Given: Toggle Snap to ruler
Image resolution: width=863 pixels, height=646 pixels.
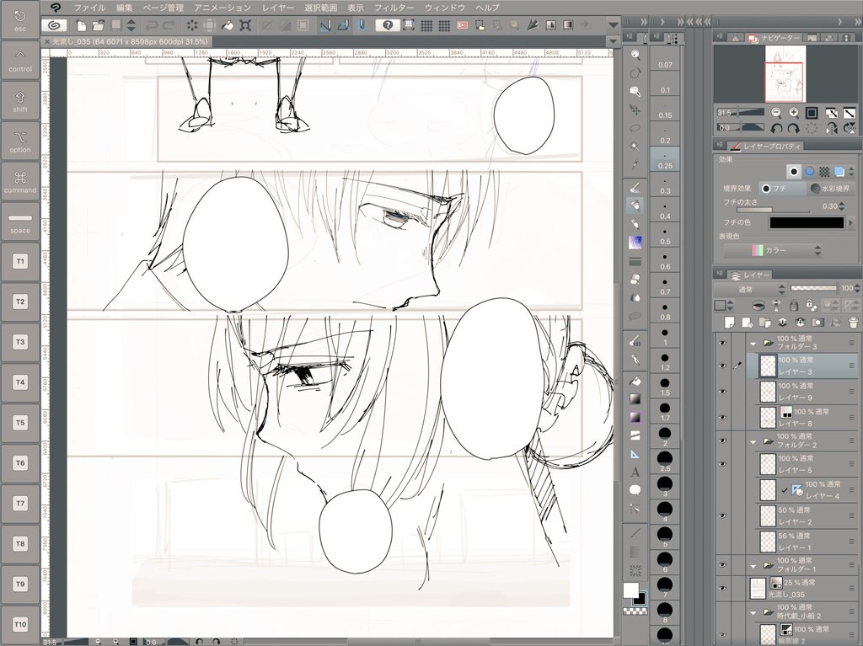Looking at the screenshot, I should pyautogui.click(x=325, y=25).
